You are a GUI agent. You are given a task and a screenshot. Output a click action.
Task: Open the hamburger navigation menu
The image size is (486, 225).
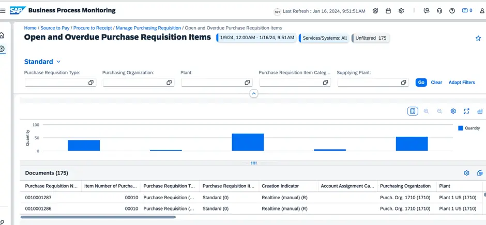click(3, 10)
